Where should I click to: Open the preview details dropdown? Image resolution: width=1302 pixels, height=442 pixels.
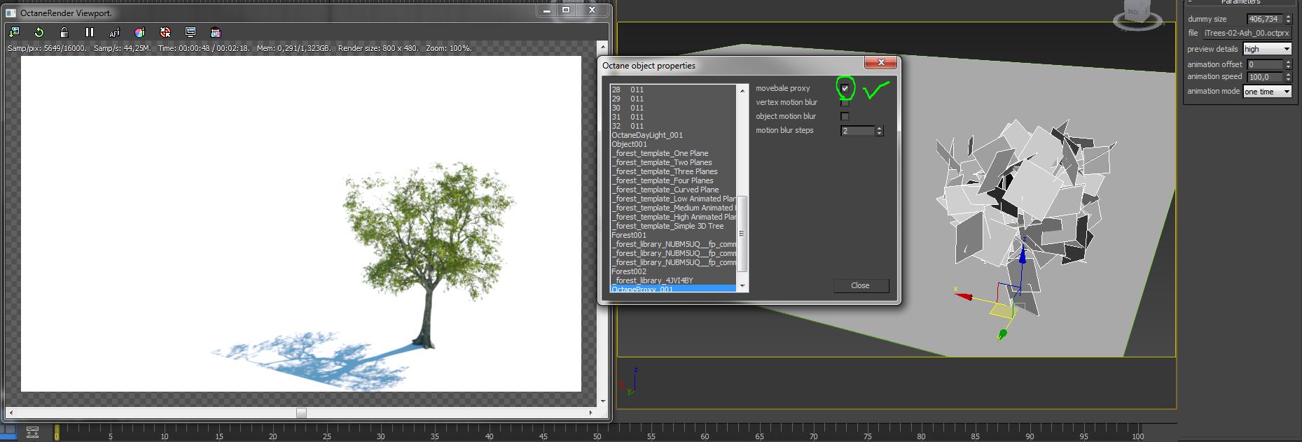pyautogui.click(x=1267, y=49)
